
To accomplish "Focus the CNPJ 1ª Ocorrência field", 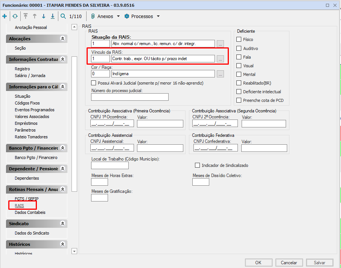I will (112, 124).
